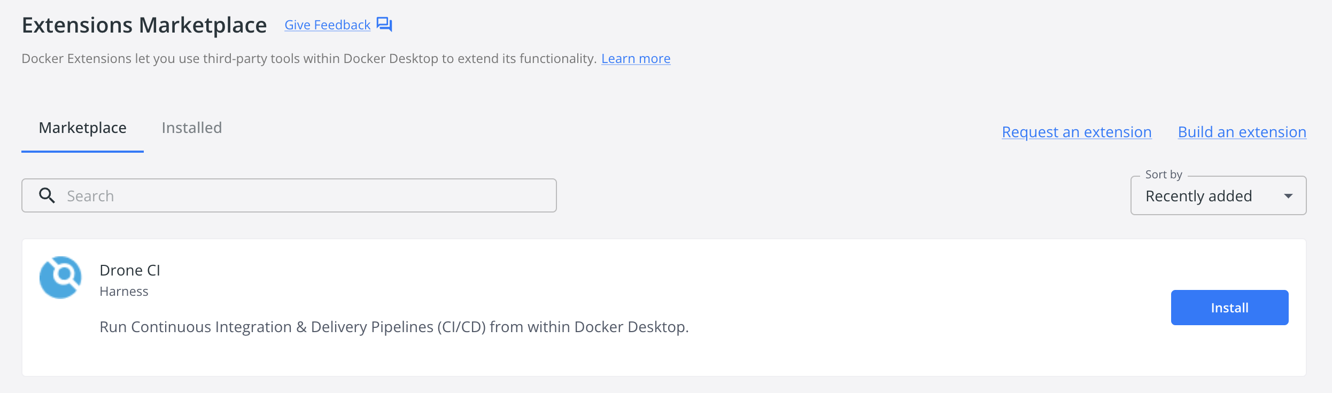This screenshot has height=393, width=1332.
Task: Switch to the Installed tab
Action: coord(191,128)
